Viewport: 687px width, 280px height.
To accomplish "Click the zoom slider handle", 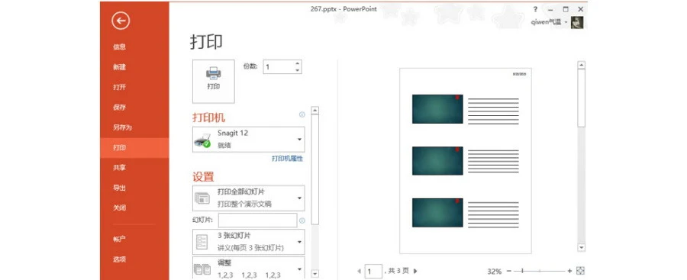I will (x=522, y=272).
